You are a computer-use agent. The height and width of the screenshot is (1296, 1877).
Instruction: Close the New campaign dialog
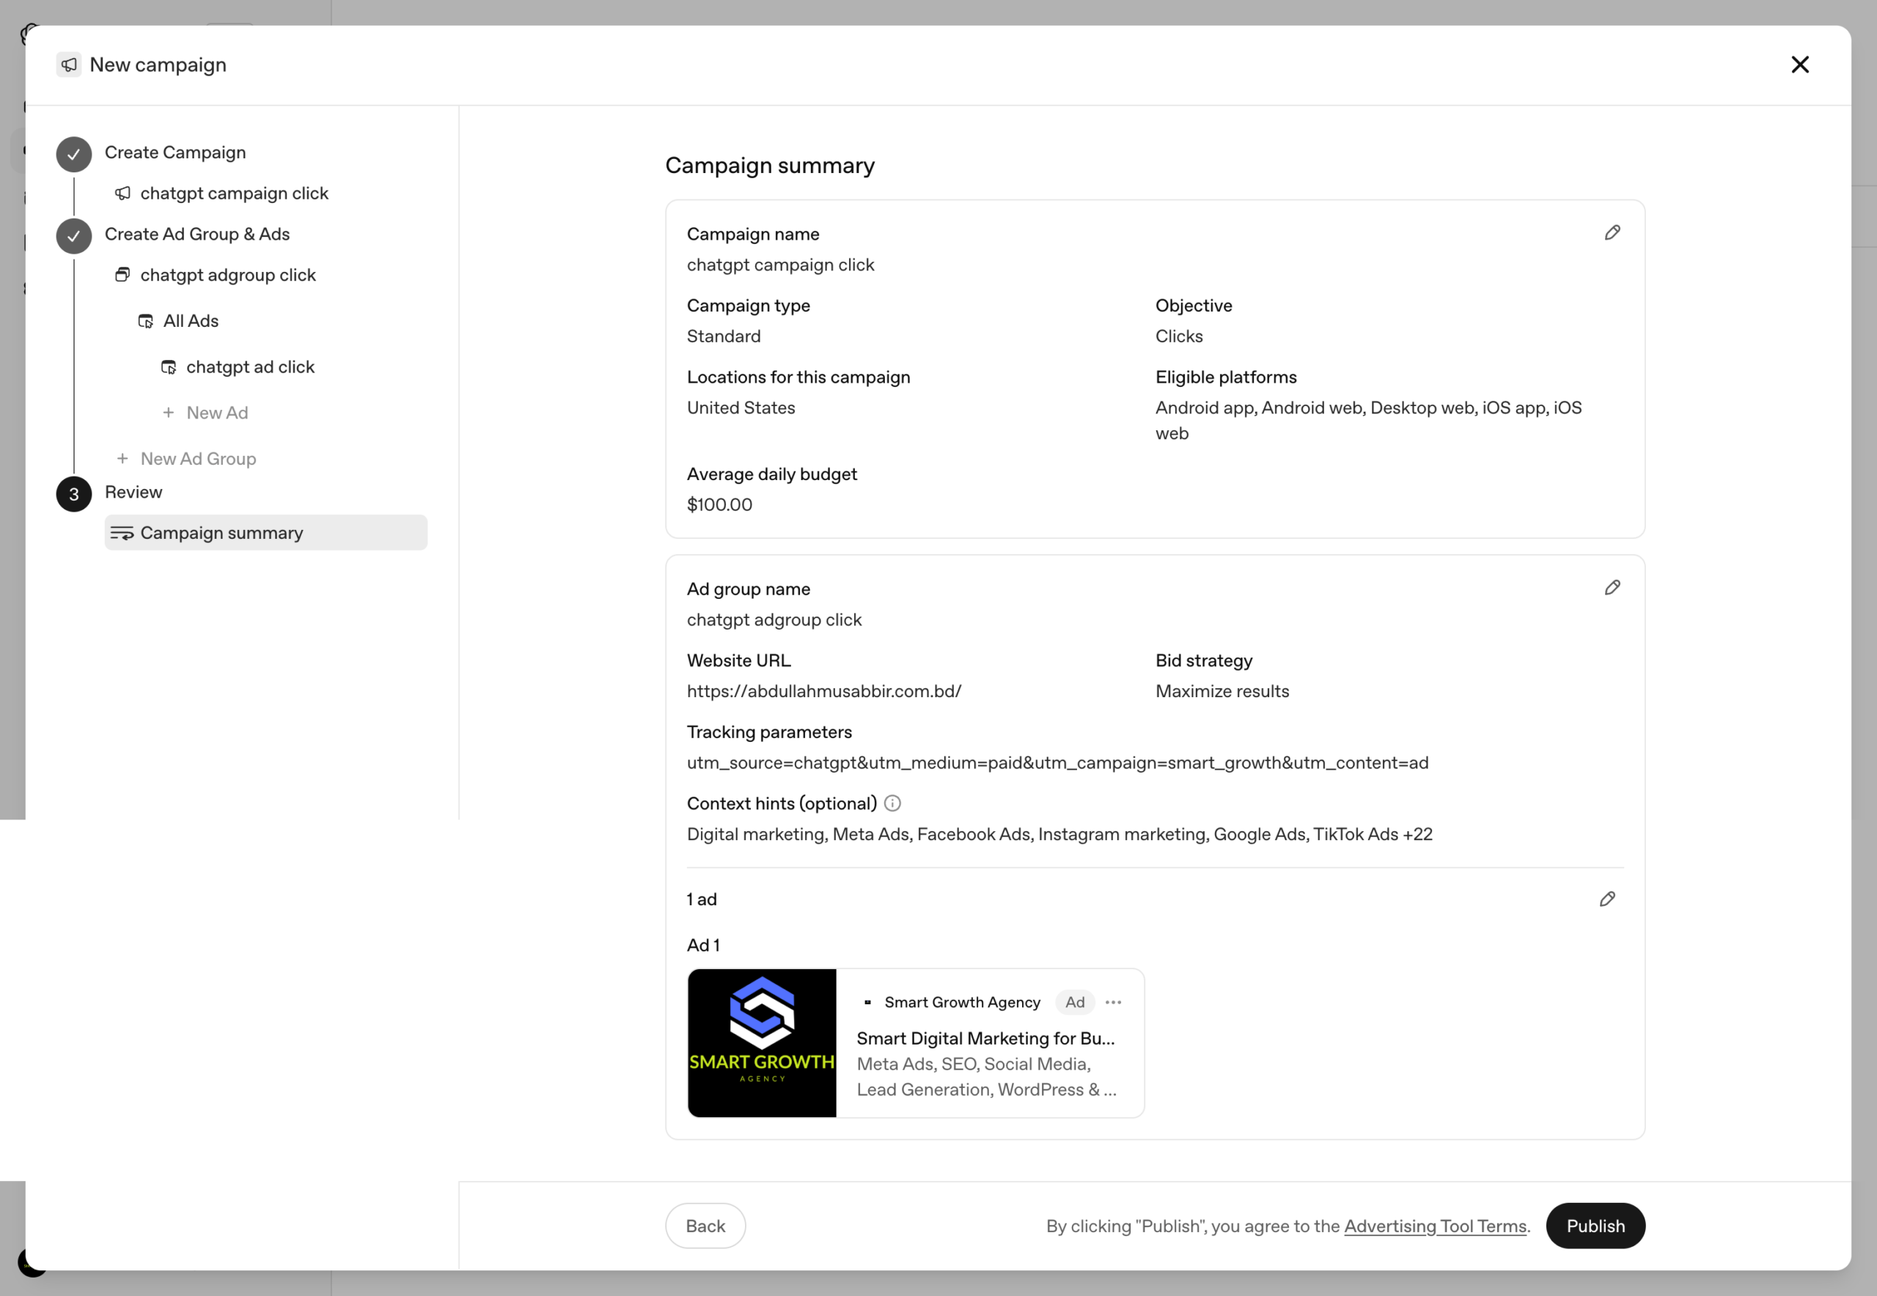click(x=1800, y=65)
